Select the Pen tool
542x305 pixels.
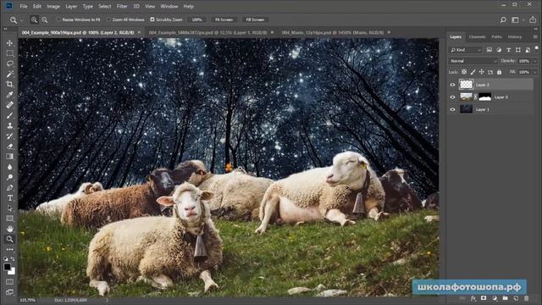click(x=9, y=188)
